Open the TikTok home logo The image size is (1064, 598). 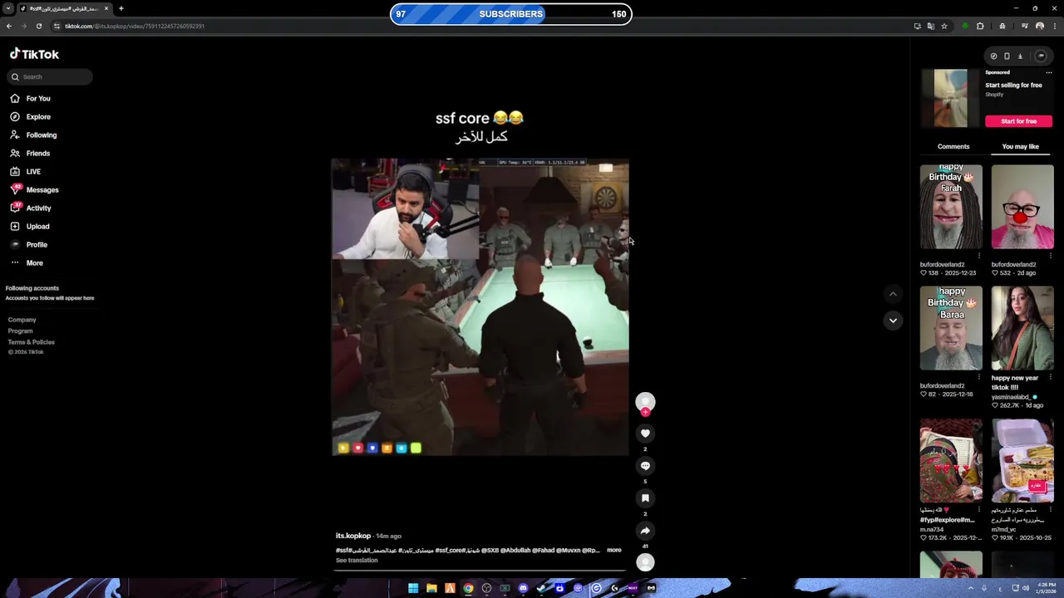tap(34, 54)
